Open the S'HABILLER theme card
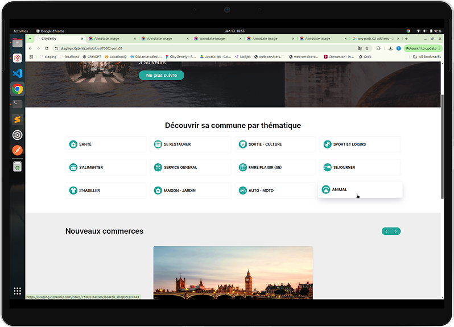The image size is (454, 327). click(106, 191)
